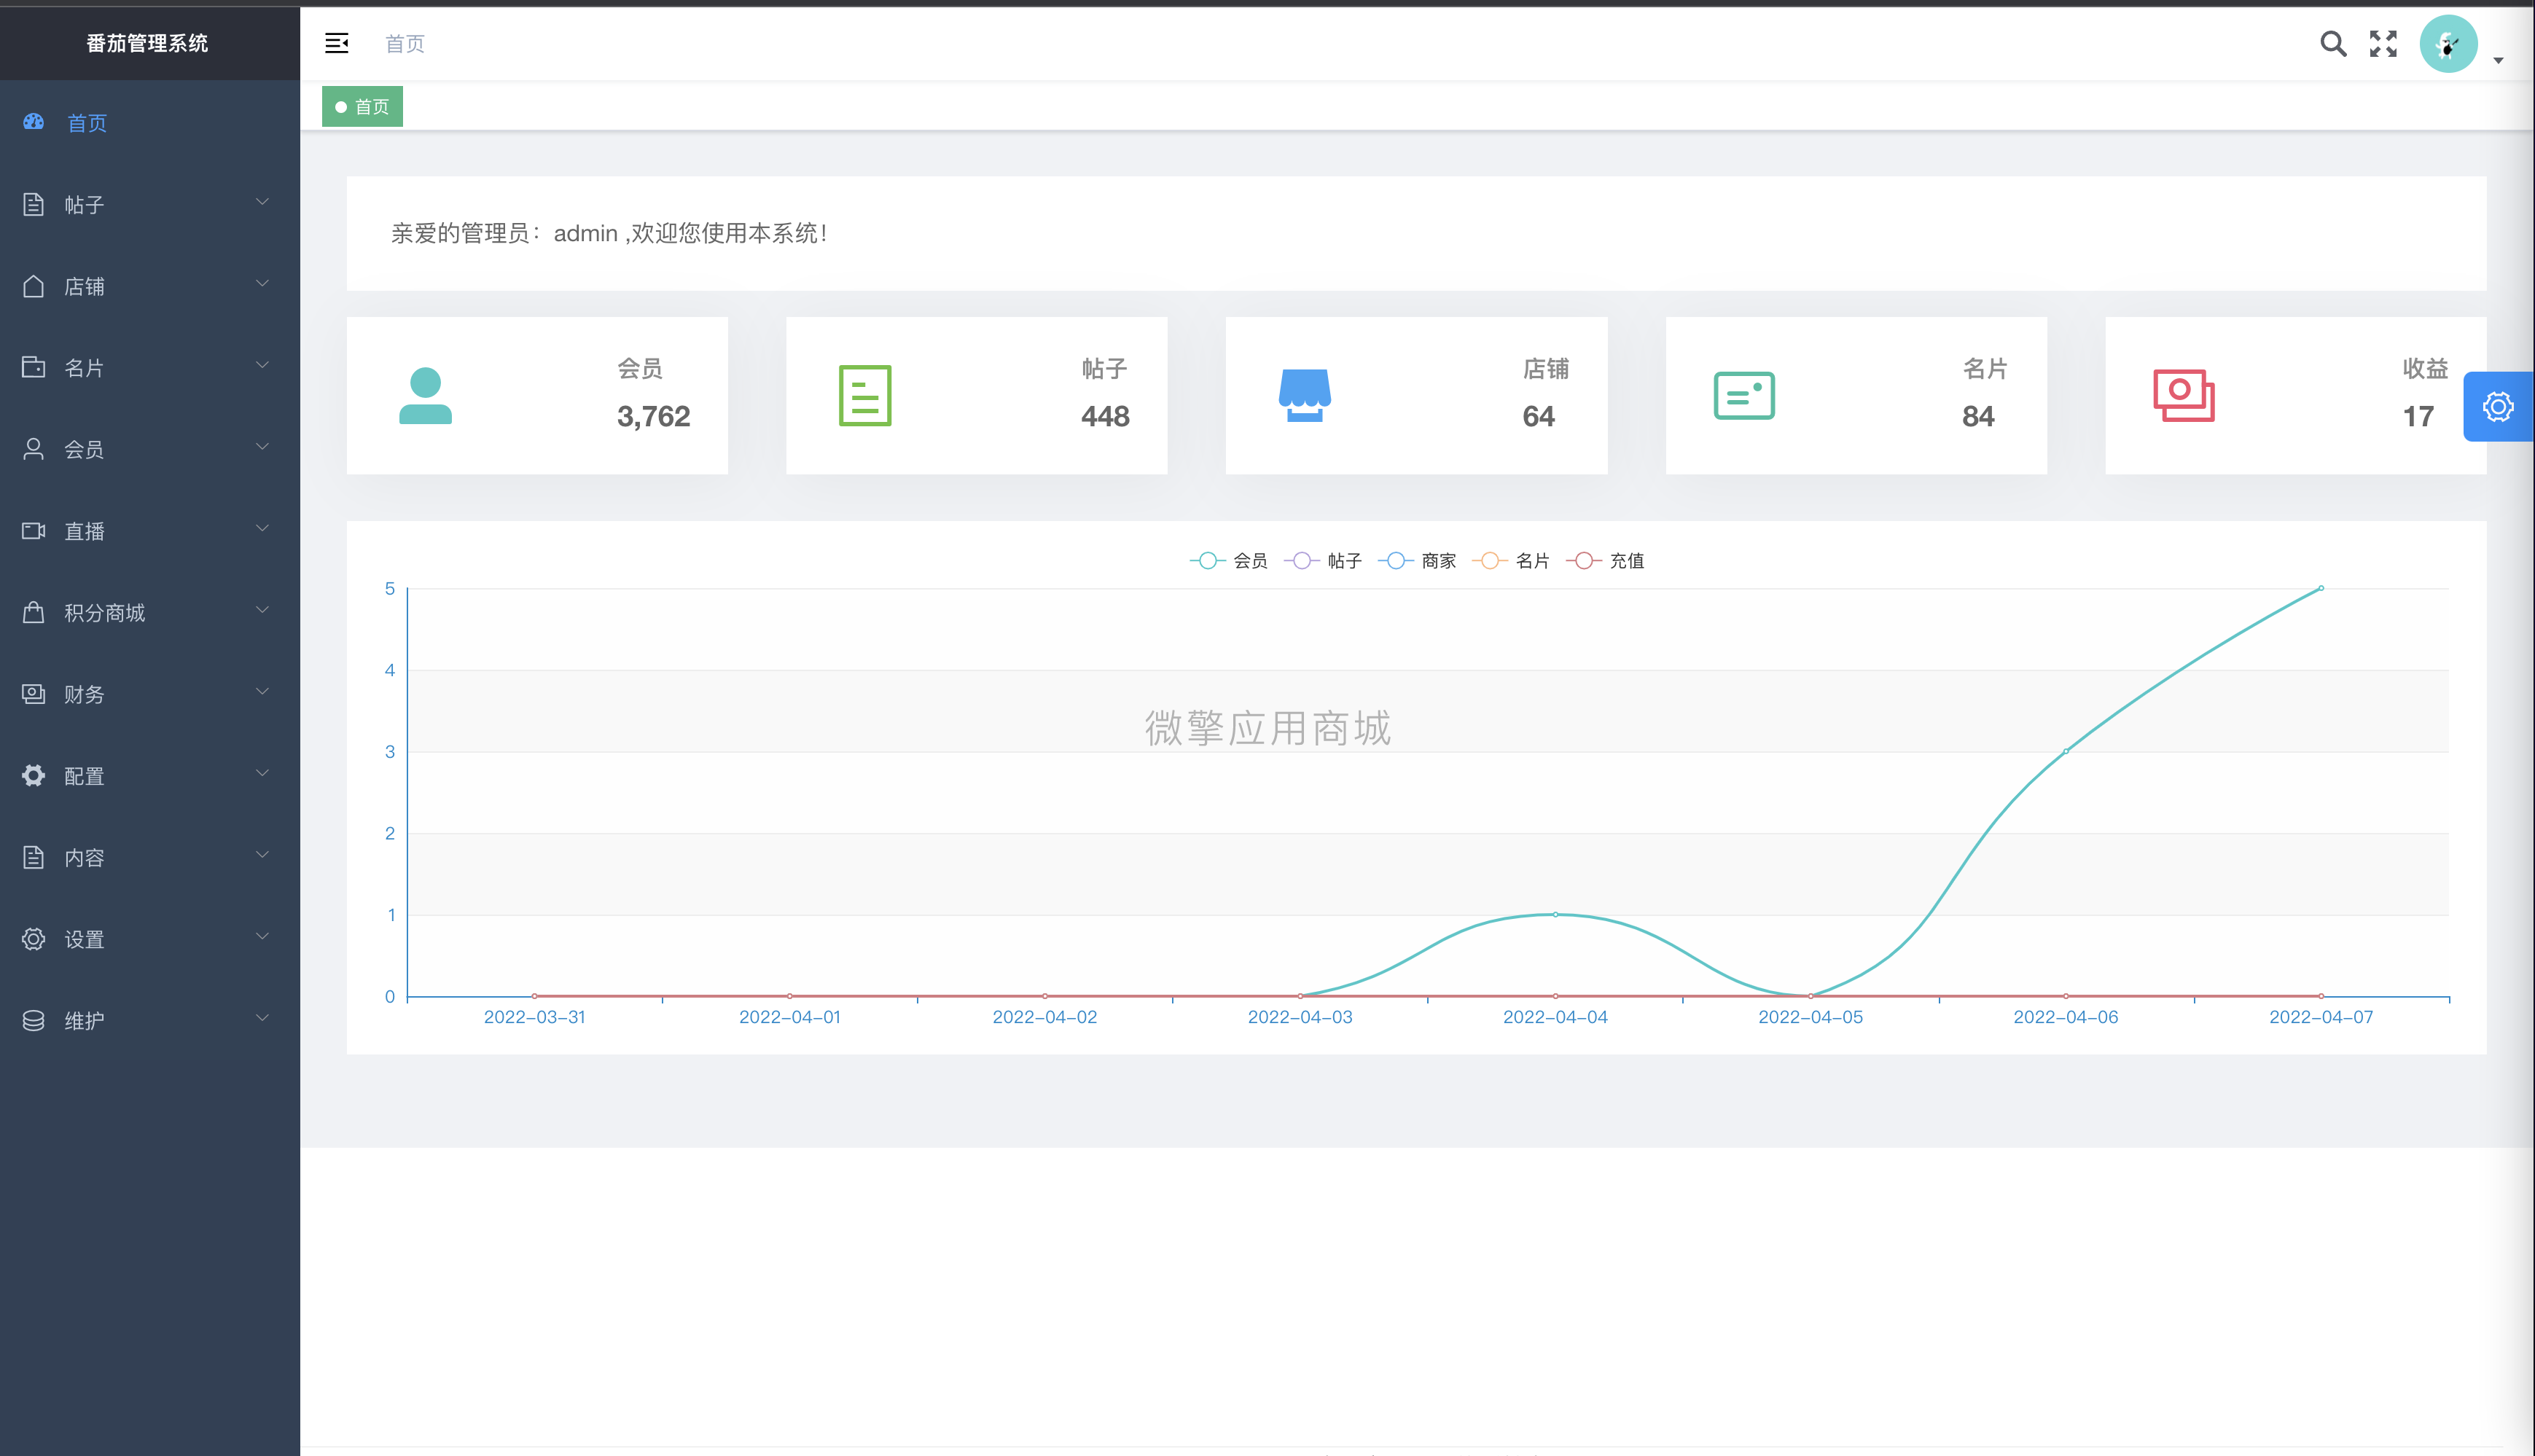The width and height of the screenshot is (2535, 1456).
Task: Expand the 设置 menu chevron
Action: [262, 937]
